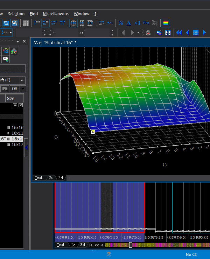Open the Window menu
Image resolution: width=210 pixels, height=259 pixels.
click(x=81, y=14)
